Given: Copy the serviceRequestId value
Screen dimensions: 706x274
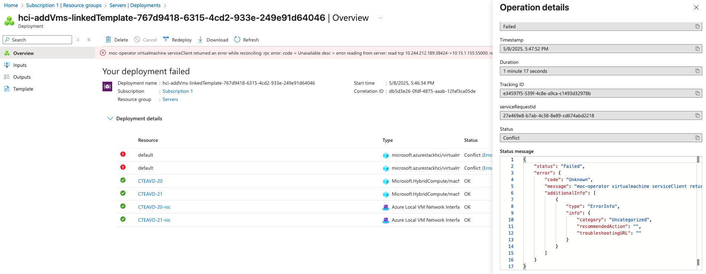Looking at the screenshot, I should pyautogui.click(x=697, y=115).
